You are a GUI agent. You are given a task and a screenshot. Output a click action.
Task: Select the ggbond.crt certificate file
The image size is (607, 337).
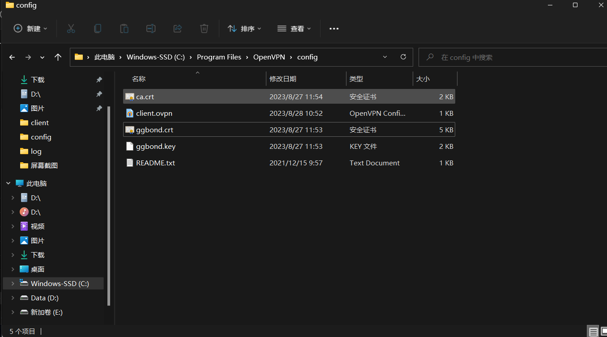[x=289, y=130]
